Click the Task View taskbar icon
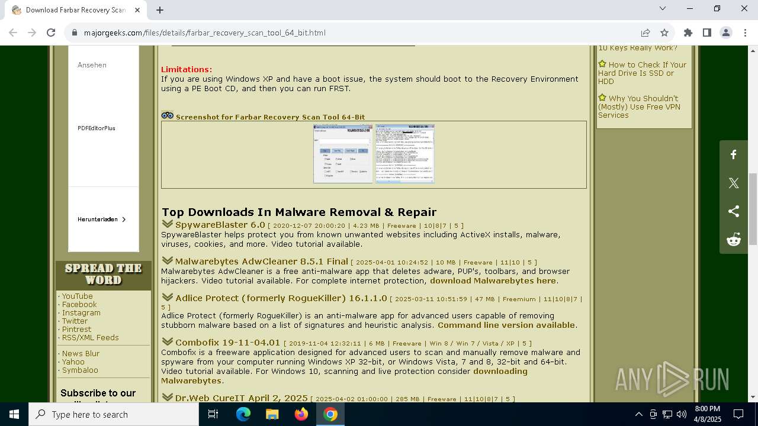The width and height of the screenshot is (758, 426). [213, 414]
